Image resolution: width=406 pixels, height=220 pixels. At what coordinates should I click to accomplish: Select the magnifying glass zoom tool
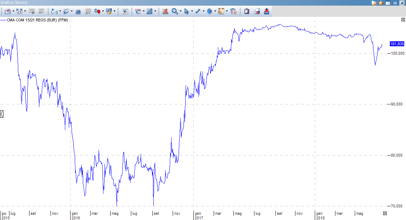pos(175,11)
